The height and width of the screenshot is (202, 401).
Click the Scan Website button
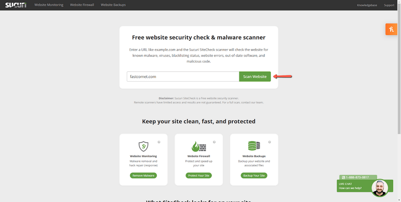coord(255,77)
